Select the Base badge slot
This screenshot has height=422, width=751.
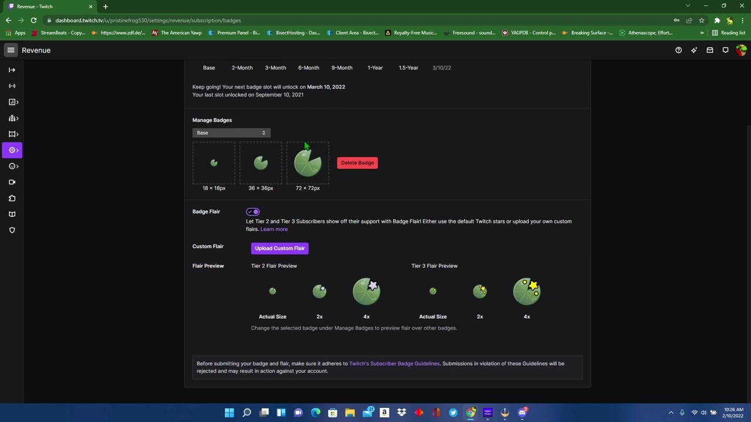[209, 68]
